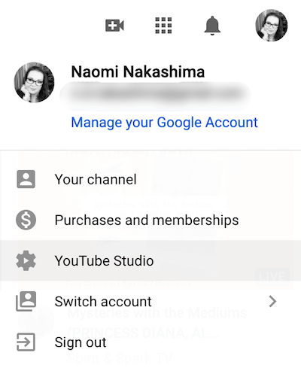This screenshot has width=301, height=368.
Task: Open Your channel menu entry
Action: (x=150, y=179)
